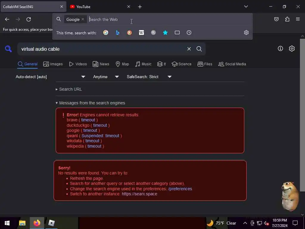The image size is (305, 229).
Task: Switch to the Music category
Action: coord(143,64)
